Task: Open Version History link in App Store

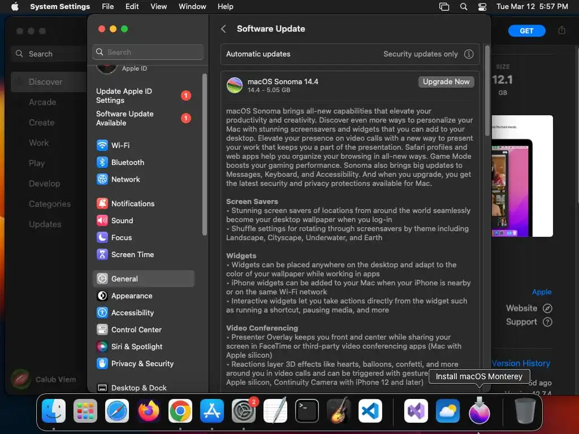Action: [521, 363]
